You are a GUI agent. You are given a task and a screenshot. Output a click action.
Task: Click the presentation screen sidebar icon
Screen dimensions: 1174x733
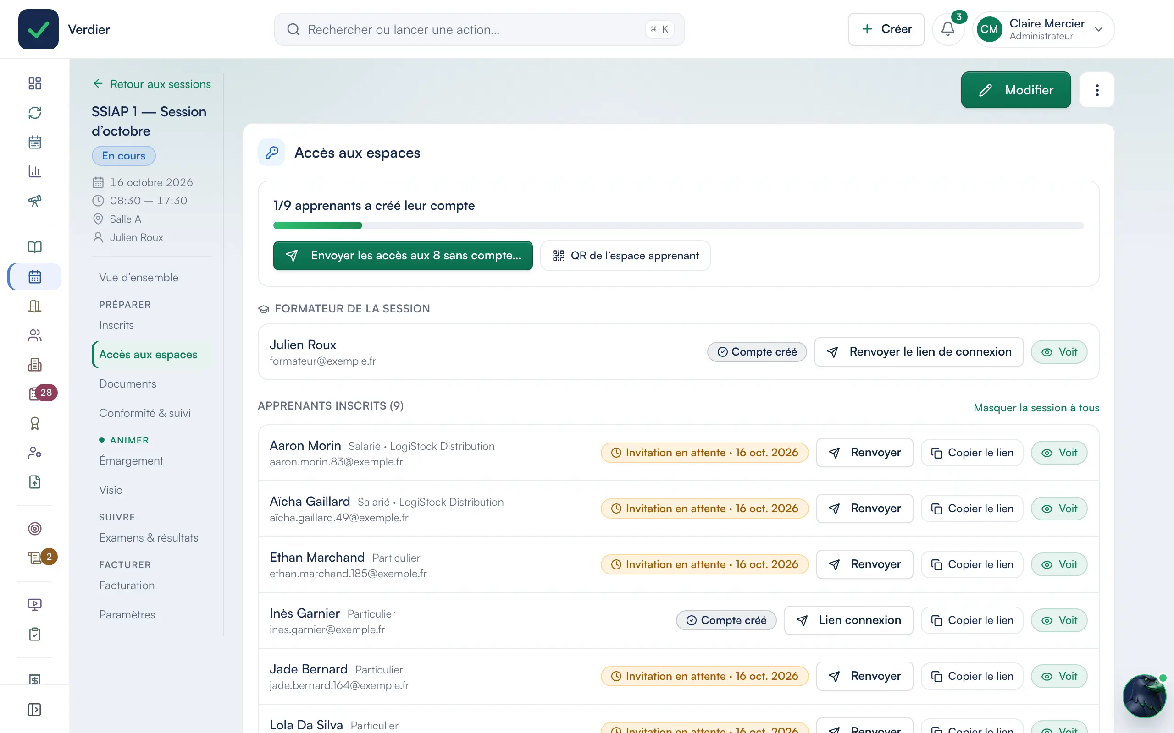tap(34, 605)
